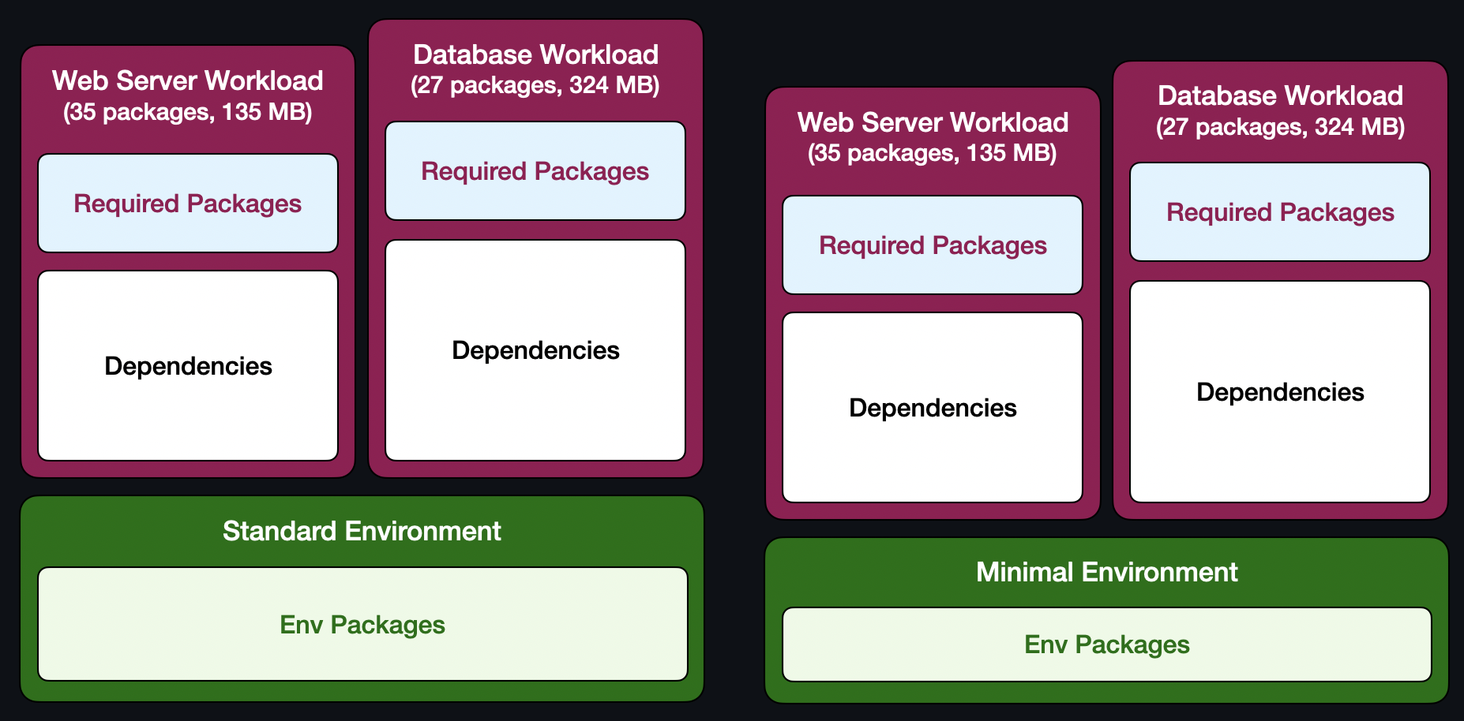Click '(35 packages, 135 MB)' above Minimal Environment
The height and width of the screenshot is (721, 1464).
(933, 153)
